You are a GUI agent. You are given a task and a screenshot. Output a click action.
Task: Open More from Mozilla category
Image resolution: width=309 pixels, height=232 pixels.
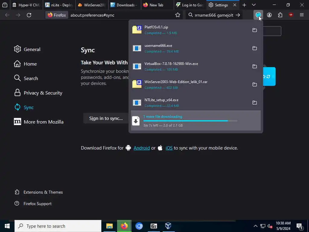click(x=39, y=122)
